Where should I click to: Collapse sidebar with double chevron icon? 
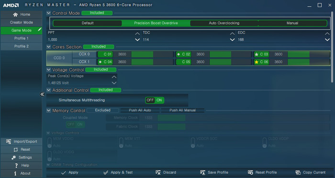pos(42,94)
